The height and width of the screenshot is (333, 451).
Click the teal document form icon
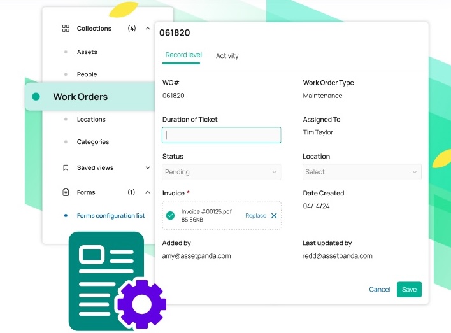[102, 274]
